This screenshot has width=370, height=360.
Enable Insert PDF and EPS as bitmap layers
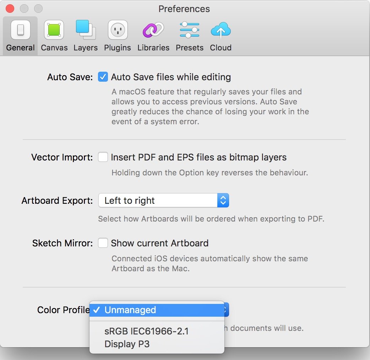tap(103, 157)
